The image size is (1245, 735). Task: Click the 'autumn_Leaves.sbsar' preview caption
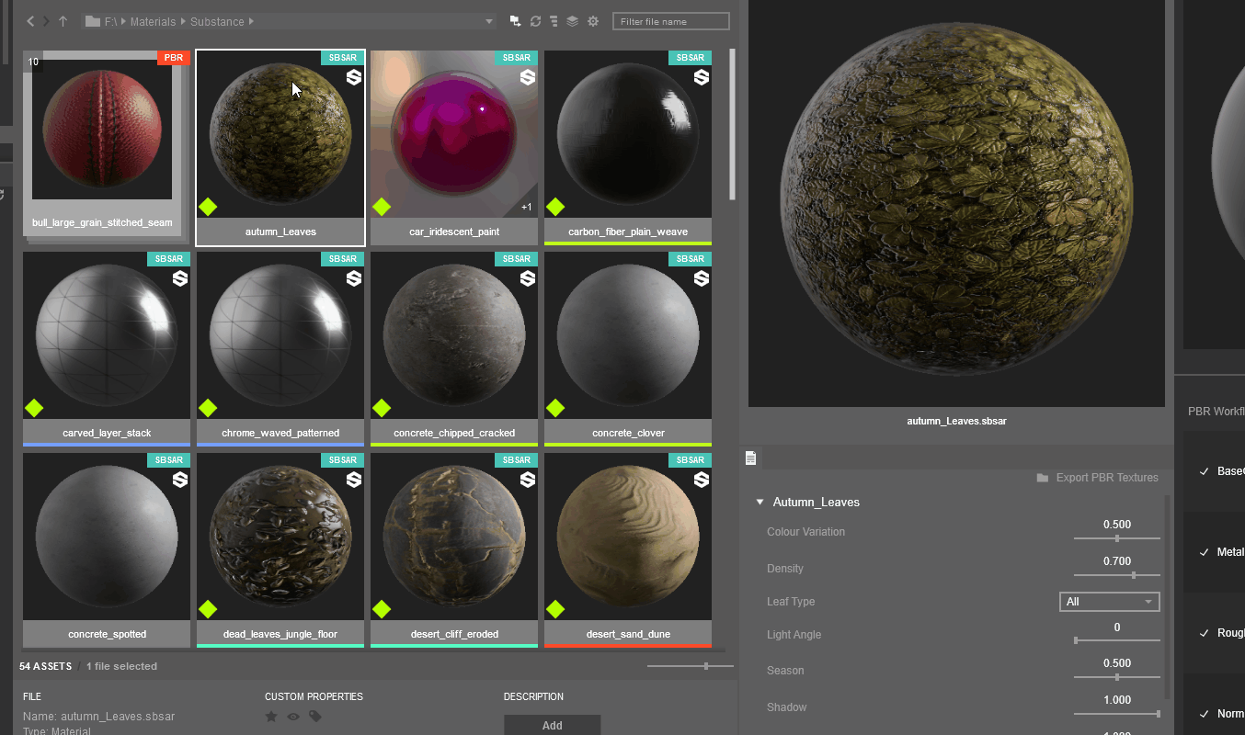(x=956, y=421)
